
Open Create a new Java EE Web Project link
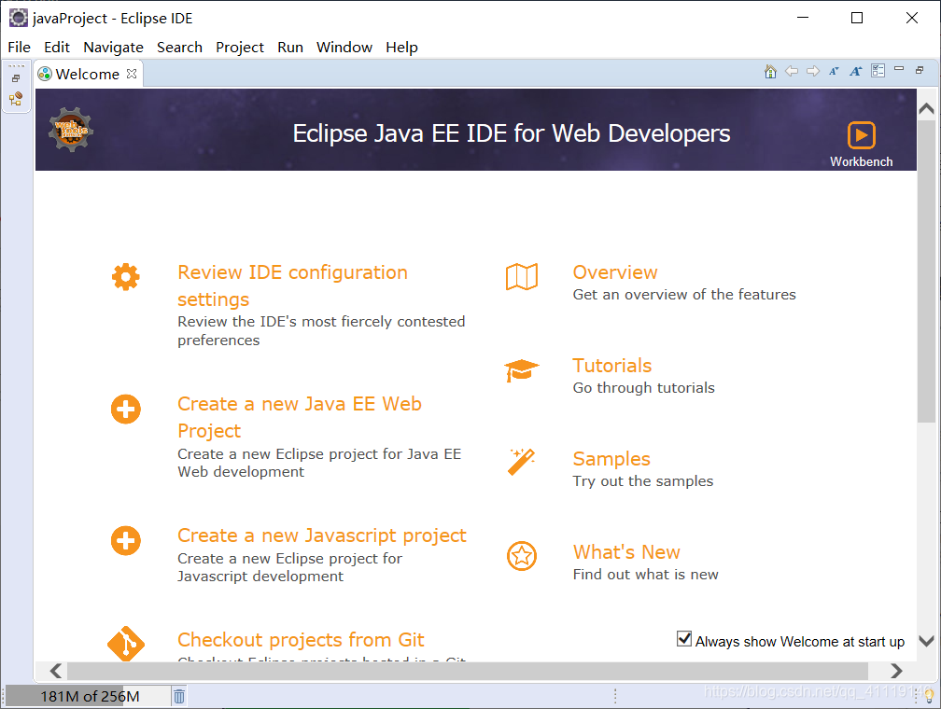click(300, 417)
